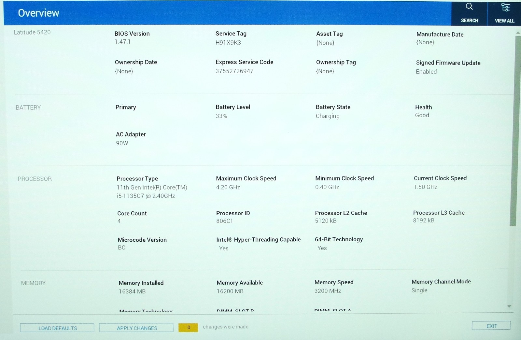The width and height of the screenshot is (521, 340).
Task: Click the scrollbar down arrow
Action: pyautogui.click(x=509, y=306)
